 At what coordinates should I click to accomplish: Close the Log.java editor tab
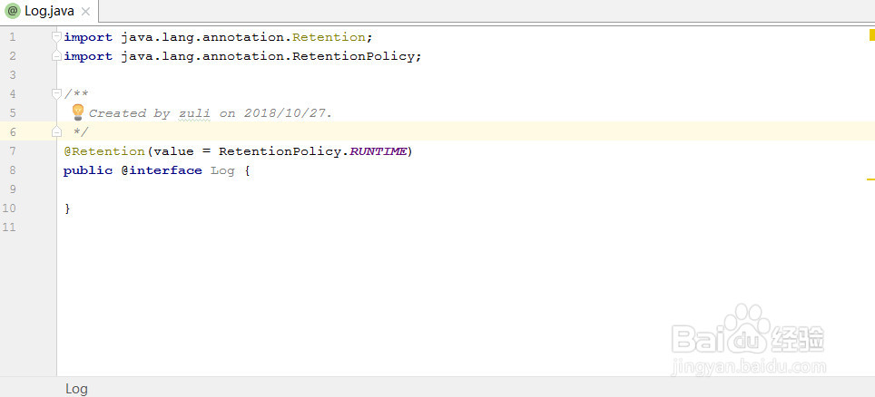(85, 12)
